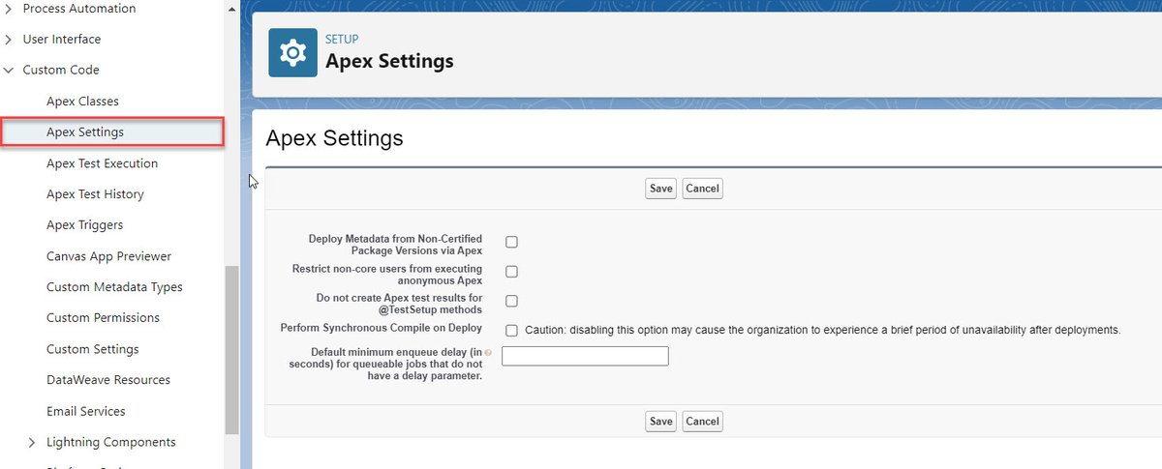Expand the Lightning Components node

[x=32, y=442]
